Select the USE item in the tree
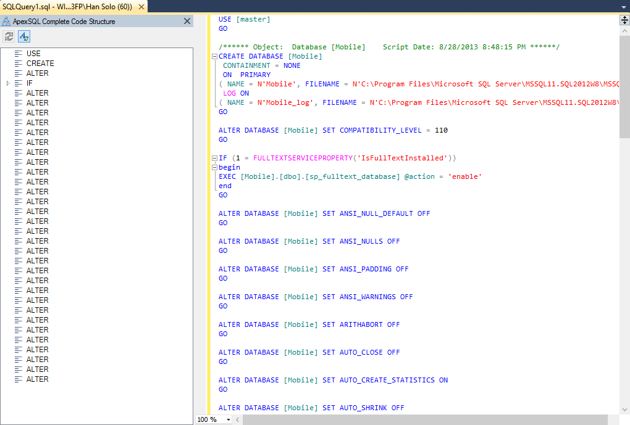 (33, 54)
